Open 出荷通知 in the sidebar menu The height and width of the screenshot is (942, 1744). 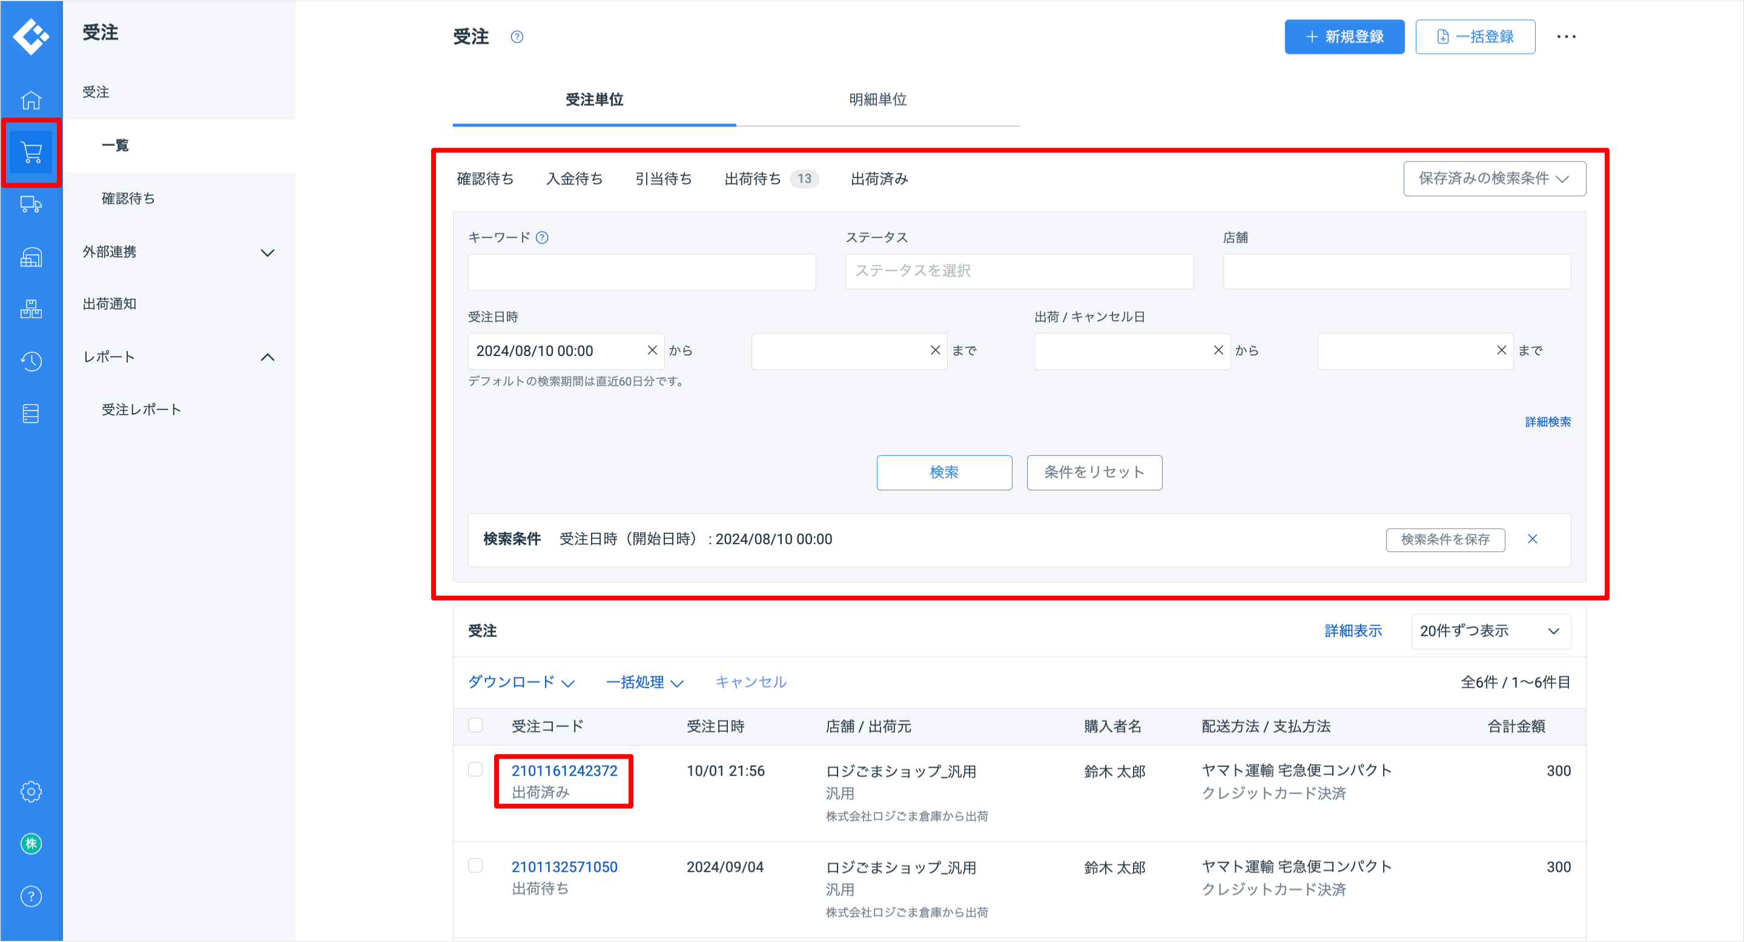point(179,305)
